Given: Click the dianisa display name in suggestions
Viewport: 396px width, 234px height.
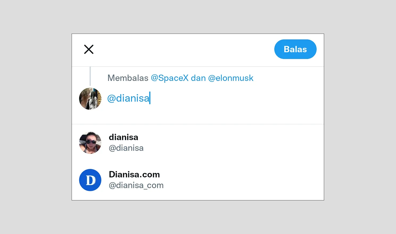Looking at the screenshot, I should click(x=123, y=137).
